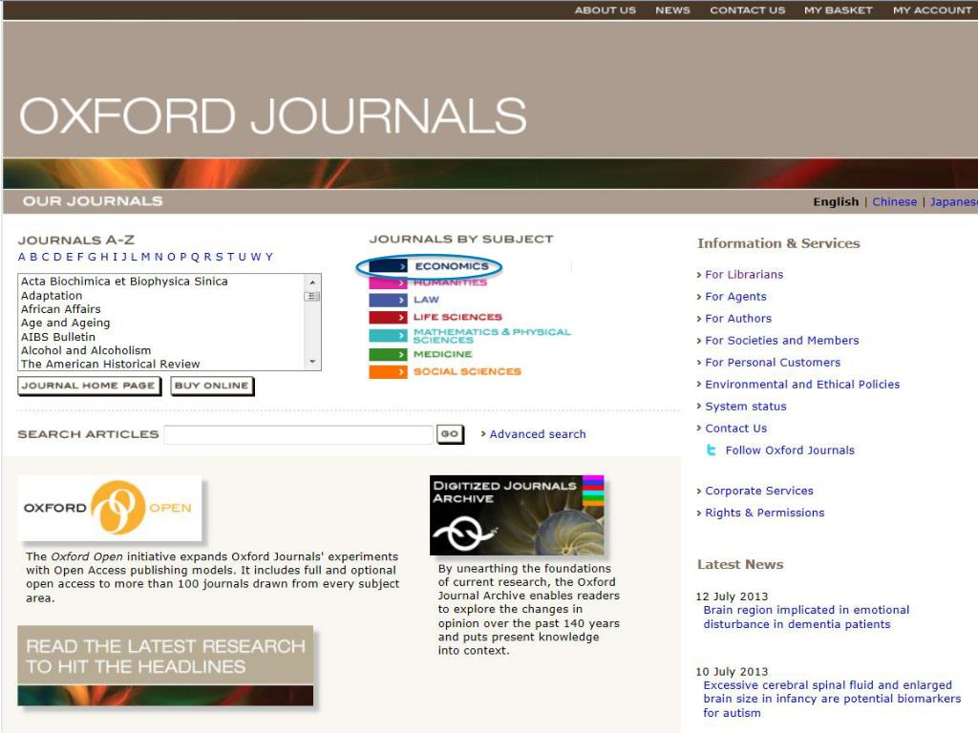Screen dimensions: 978x733
Task: Open the Economics subject journals
Action: click(x=452, y=266)
